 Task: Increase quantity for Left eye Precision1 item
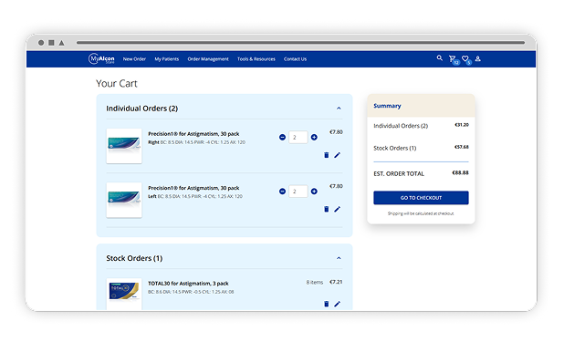click(314, 192)
